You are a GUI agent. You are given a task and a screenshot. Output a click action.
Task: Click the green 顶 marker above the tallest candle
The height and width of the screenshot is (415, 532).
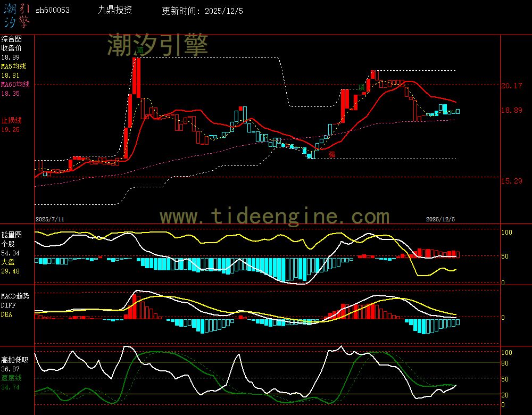140,51
